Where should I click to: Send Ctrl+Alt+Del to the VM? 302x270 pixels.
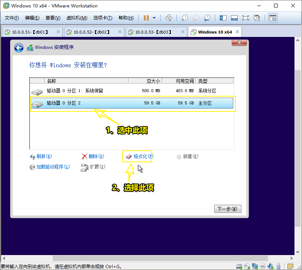click(x=169, y=18)
